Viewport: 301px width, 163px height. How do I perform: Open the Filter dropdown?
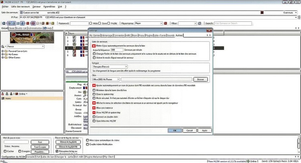195,23
